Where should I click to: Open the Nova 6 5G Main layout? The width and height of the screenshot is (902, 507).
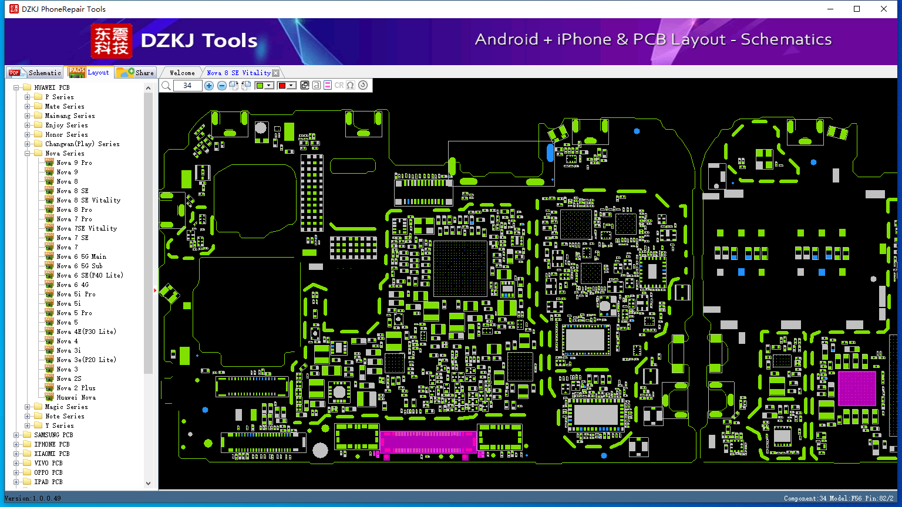[x=82, y=257]
